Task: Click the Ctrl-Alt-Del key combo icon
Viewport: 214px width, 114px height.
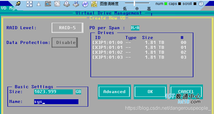Action: click(94, 4)
